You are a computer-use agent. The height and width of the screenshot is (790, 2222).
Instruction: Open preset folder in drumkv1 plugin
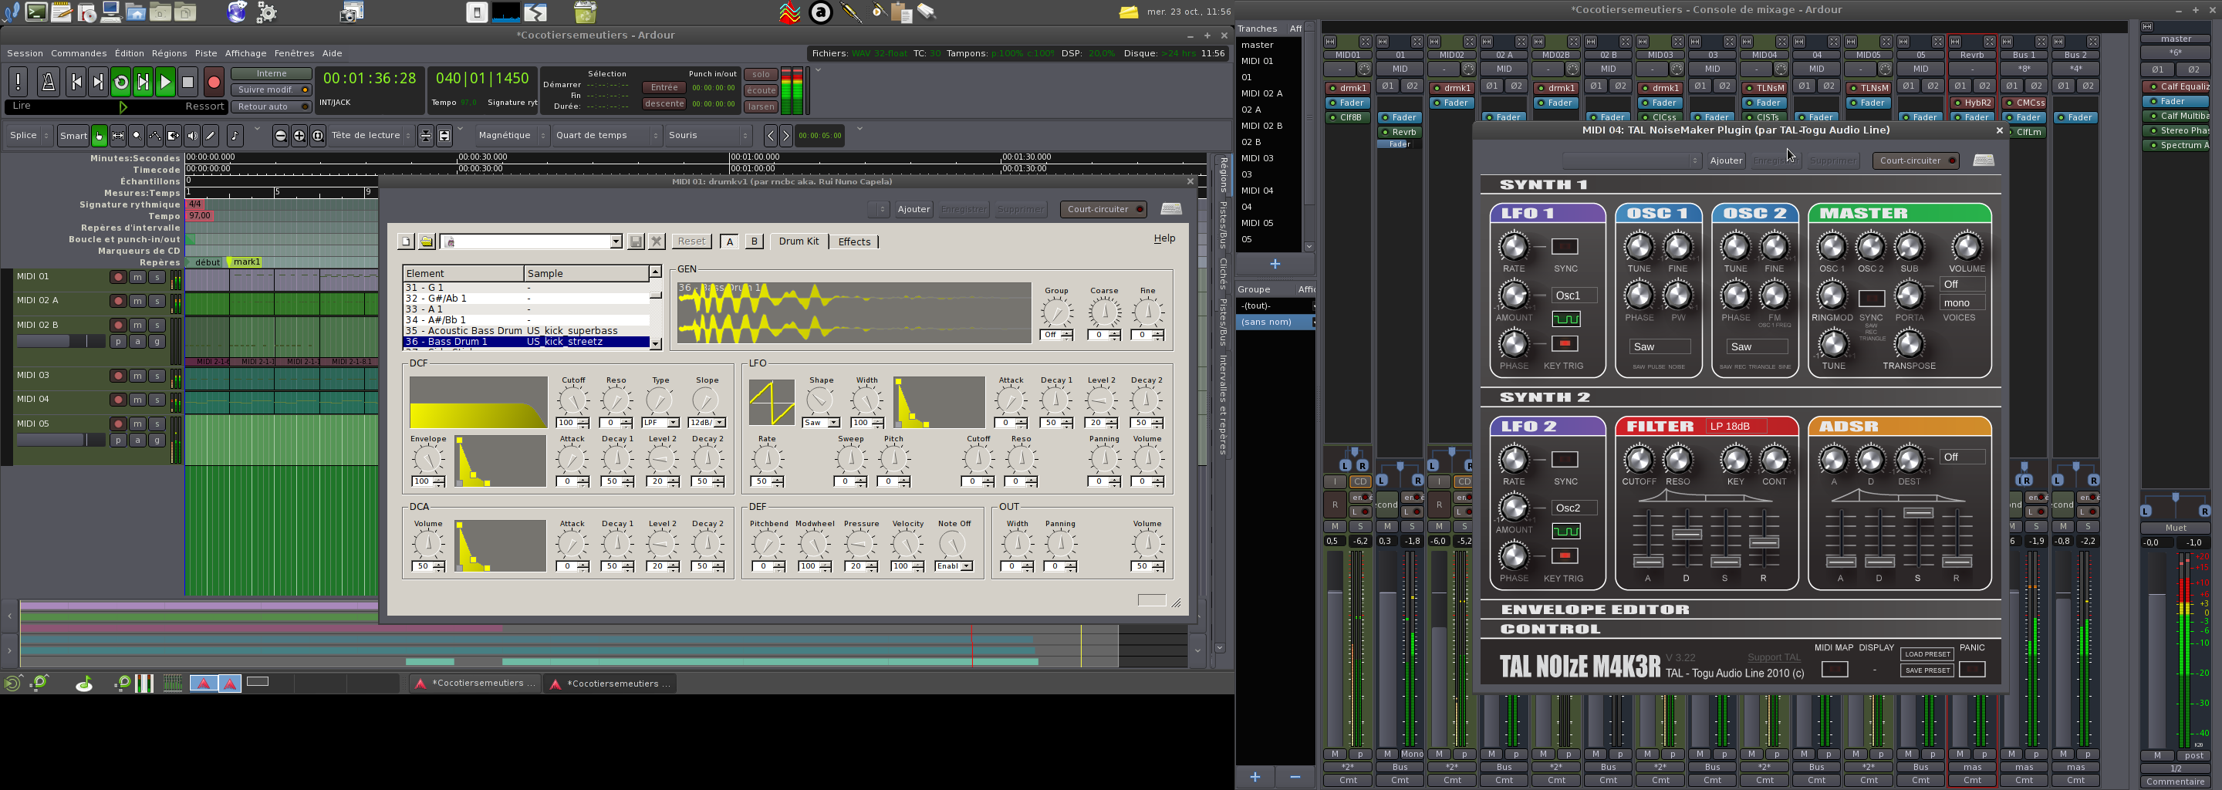pyautogui.click(x=426, y=242)
